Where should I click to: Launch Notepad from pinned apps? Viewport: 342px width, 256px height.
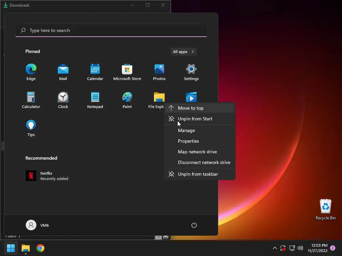95,100
